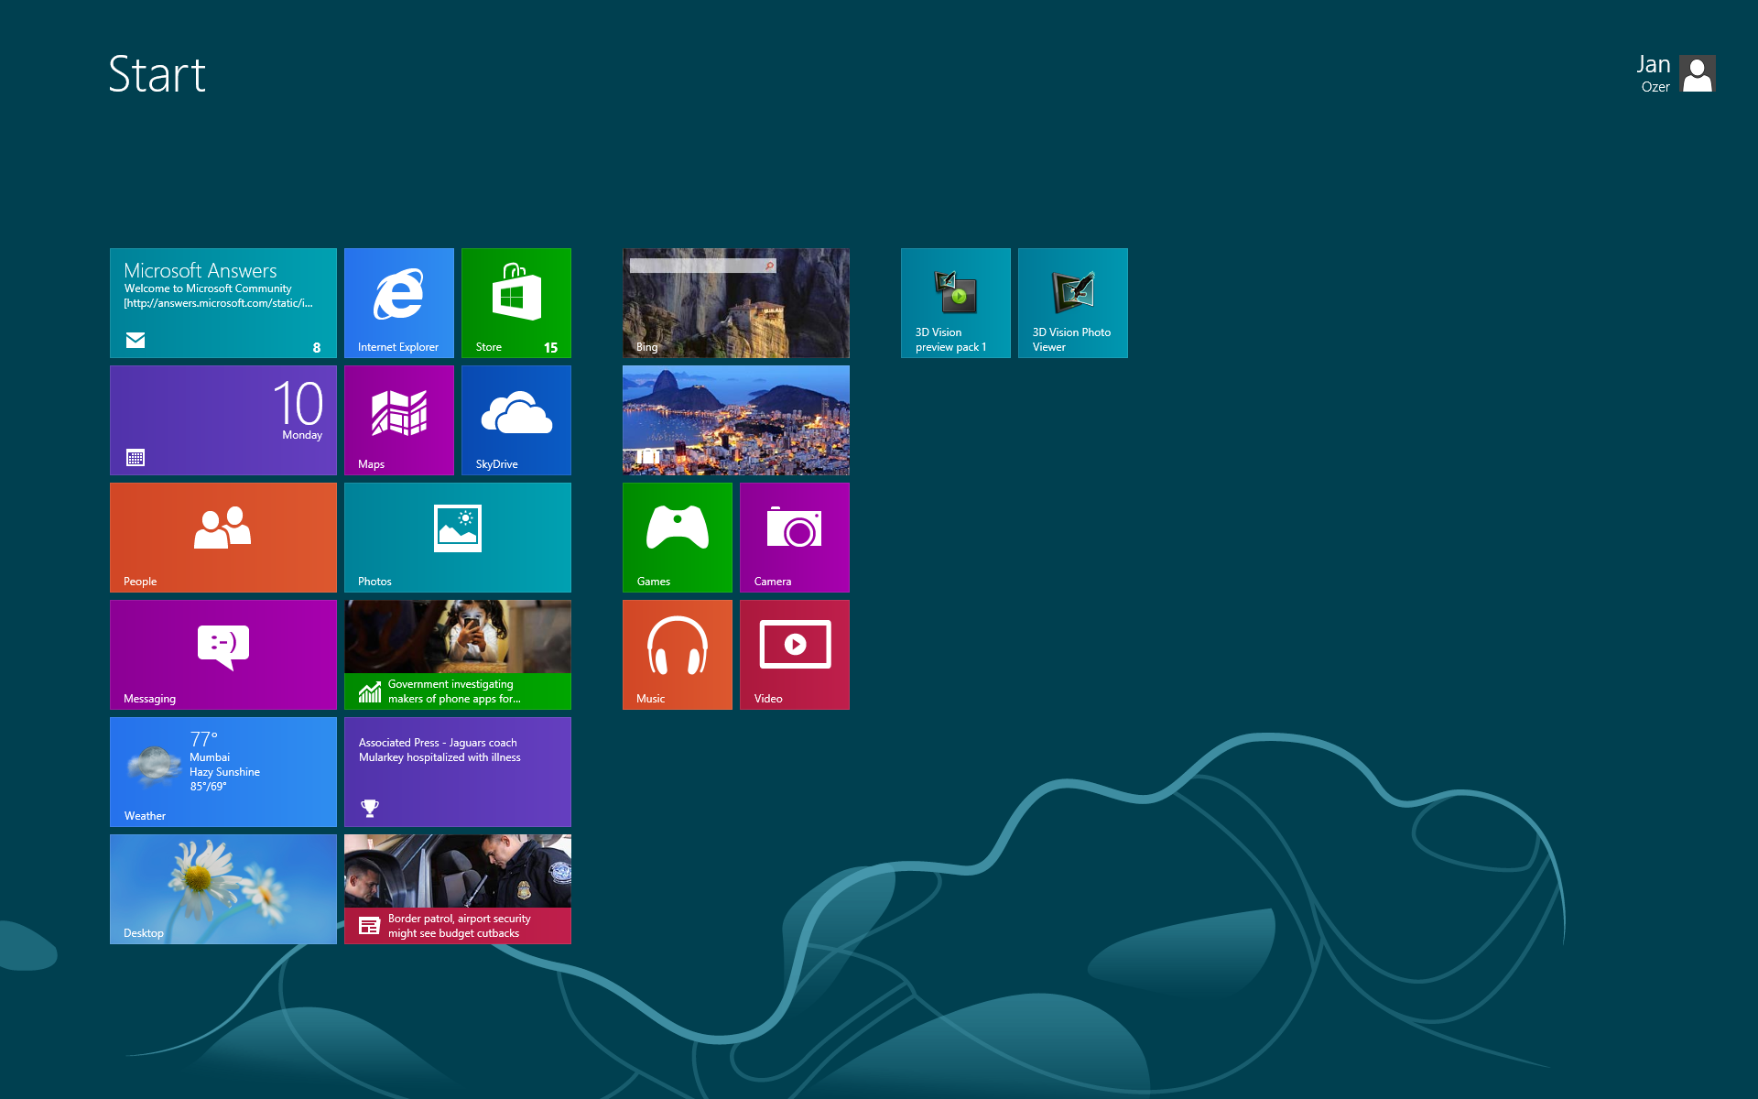Open the SkyDrive cloud tile

pyautogui.click(x=515, y=419)
